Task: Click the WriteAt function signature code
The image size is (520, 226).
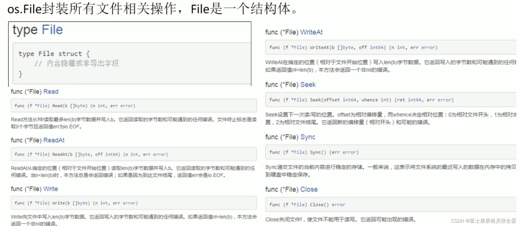Action: tap(353, 47)
